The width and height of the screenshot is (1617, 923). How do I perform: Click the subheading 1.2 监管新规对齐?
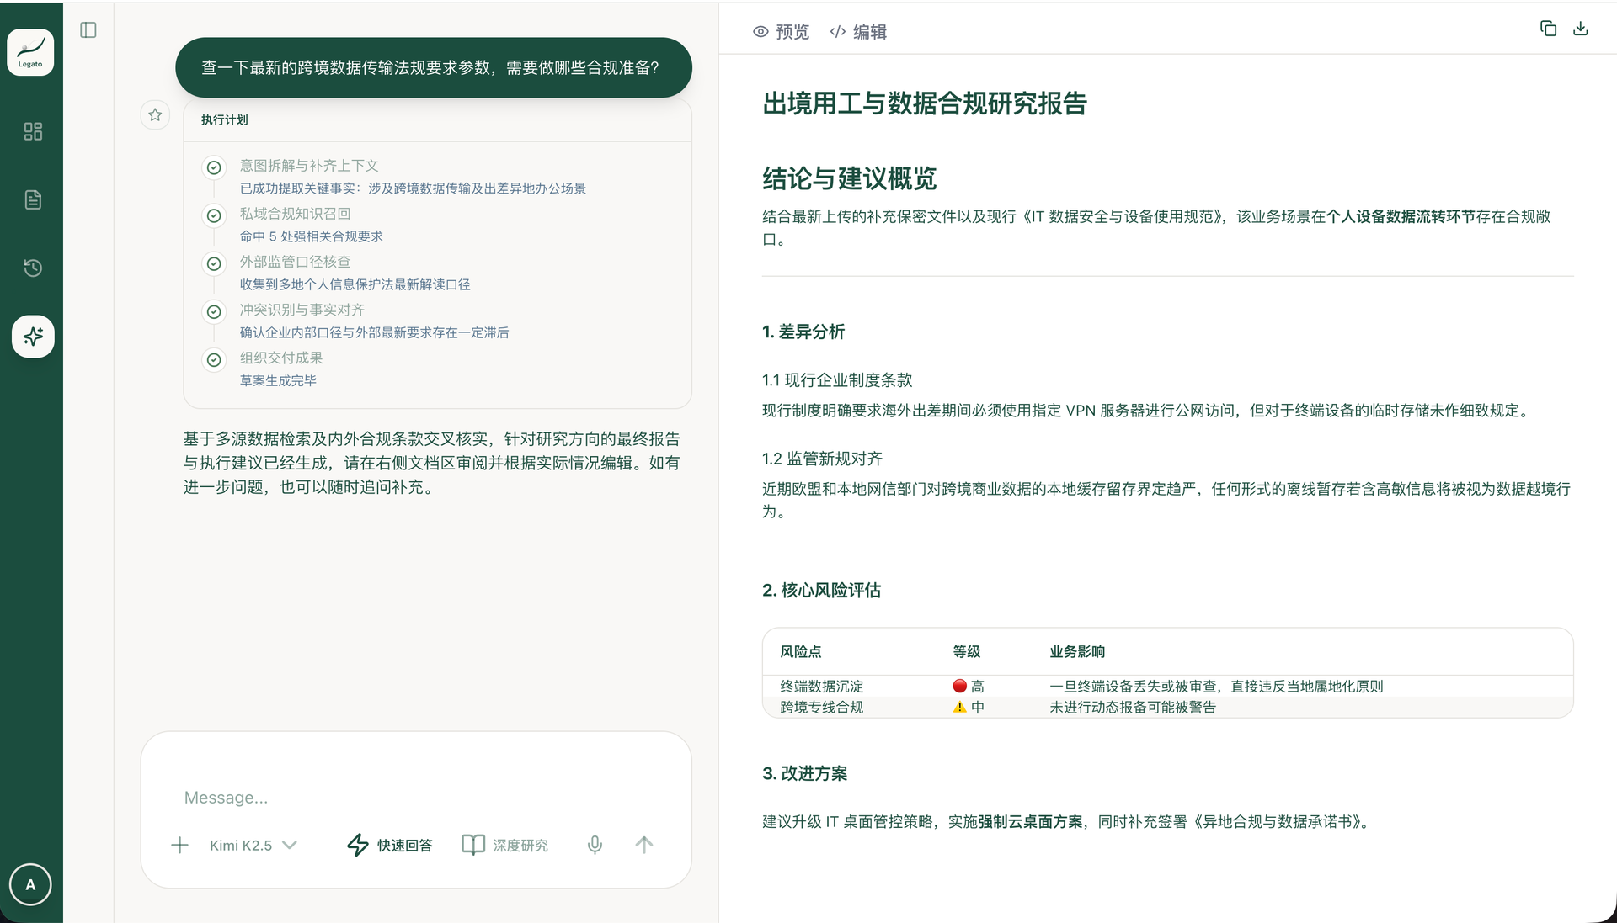coord(822,459)
